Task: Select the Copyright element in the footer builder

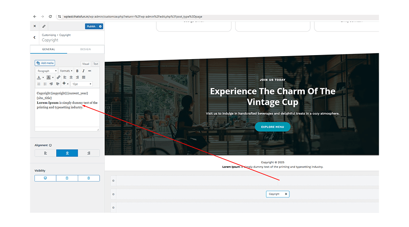Action: tap(274, 194)
